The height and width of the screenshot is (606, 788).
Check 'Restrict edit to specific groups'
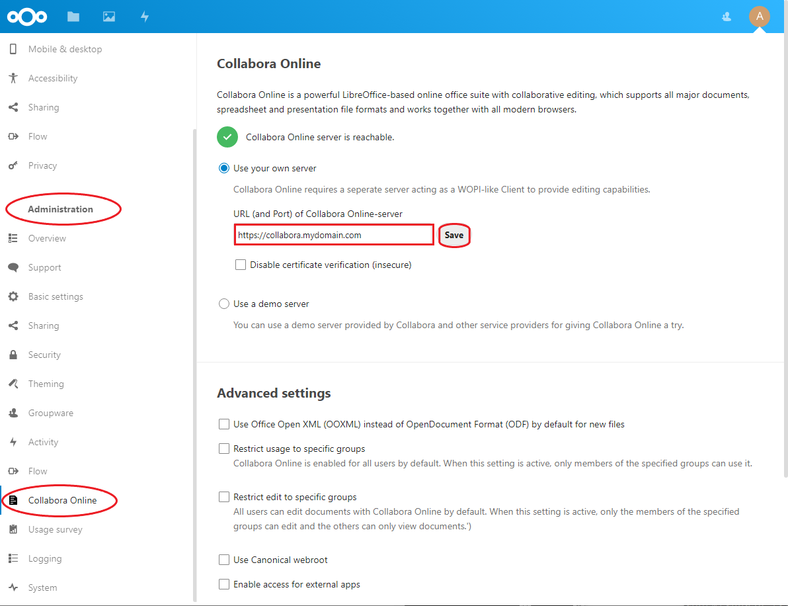[x=224, y=497]
